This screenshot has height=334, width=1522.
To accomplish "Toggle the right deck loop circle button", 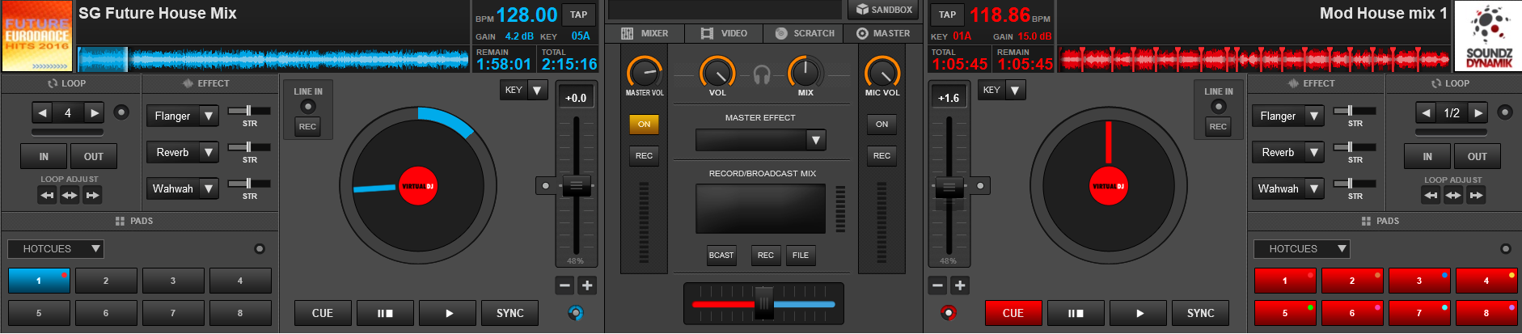I will [x=1505, y=112].
